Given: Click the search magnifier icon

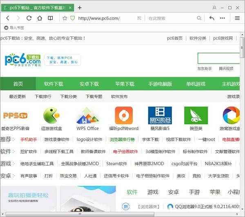Looking at the screenshot, I should click(199, 18).
